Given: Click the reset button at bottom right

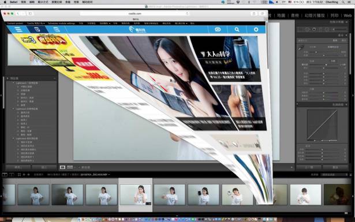Looking at the screenshot, I should pyautogui.click(x=335, y=167).
